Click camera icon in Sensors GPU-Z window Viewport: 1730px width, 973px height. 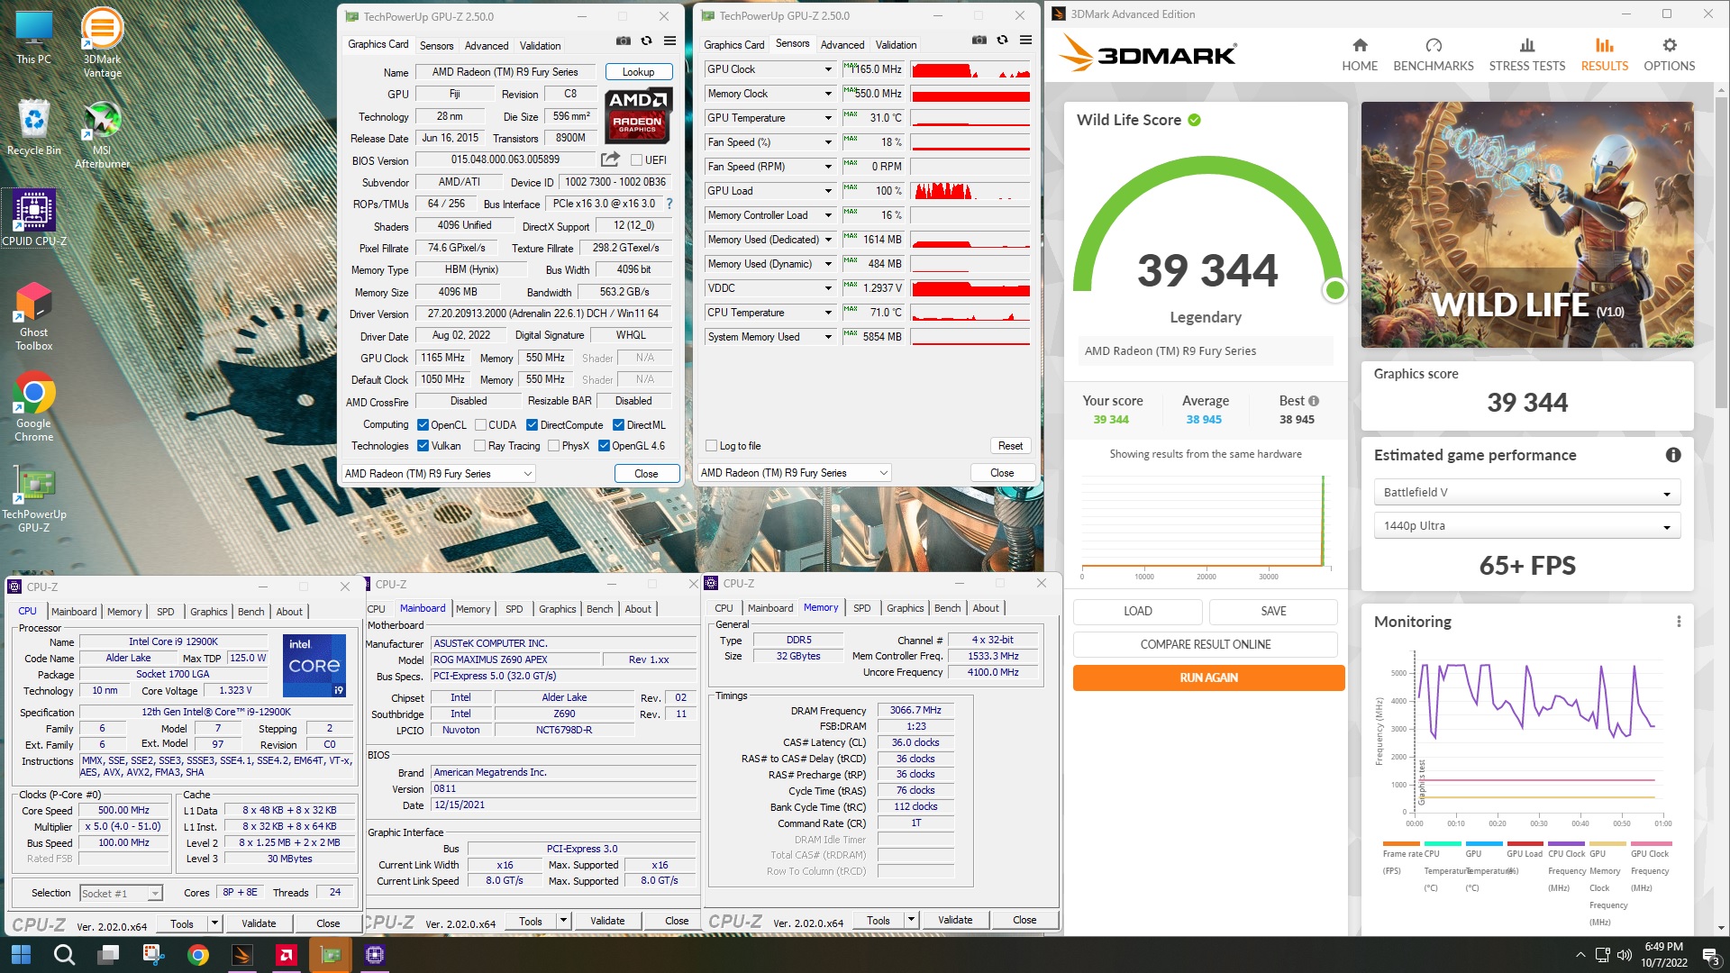point(979,41)
